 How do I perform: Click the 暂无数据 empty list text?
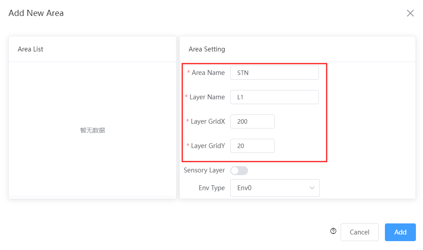click(93, 130)
